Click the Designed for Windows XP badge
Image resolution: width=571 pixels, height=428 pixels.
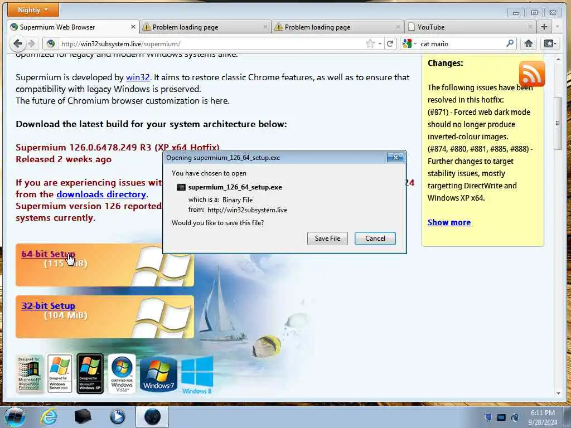tap(90, 374)
